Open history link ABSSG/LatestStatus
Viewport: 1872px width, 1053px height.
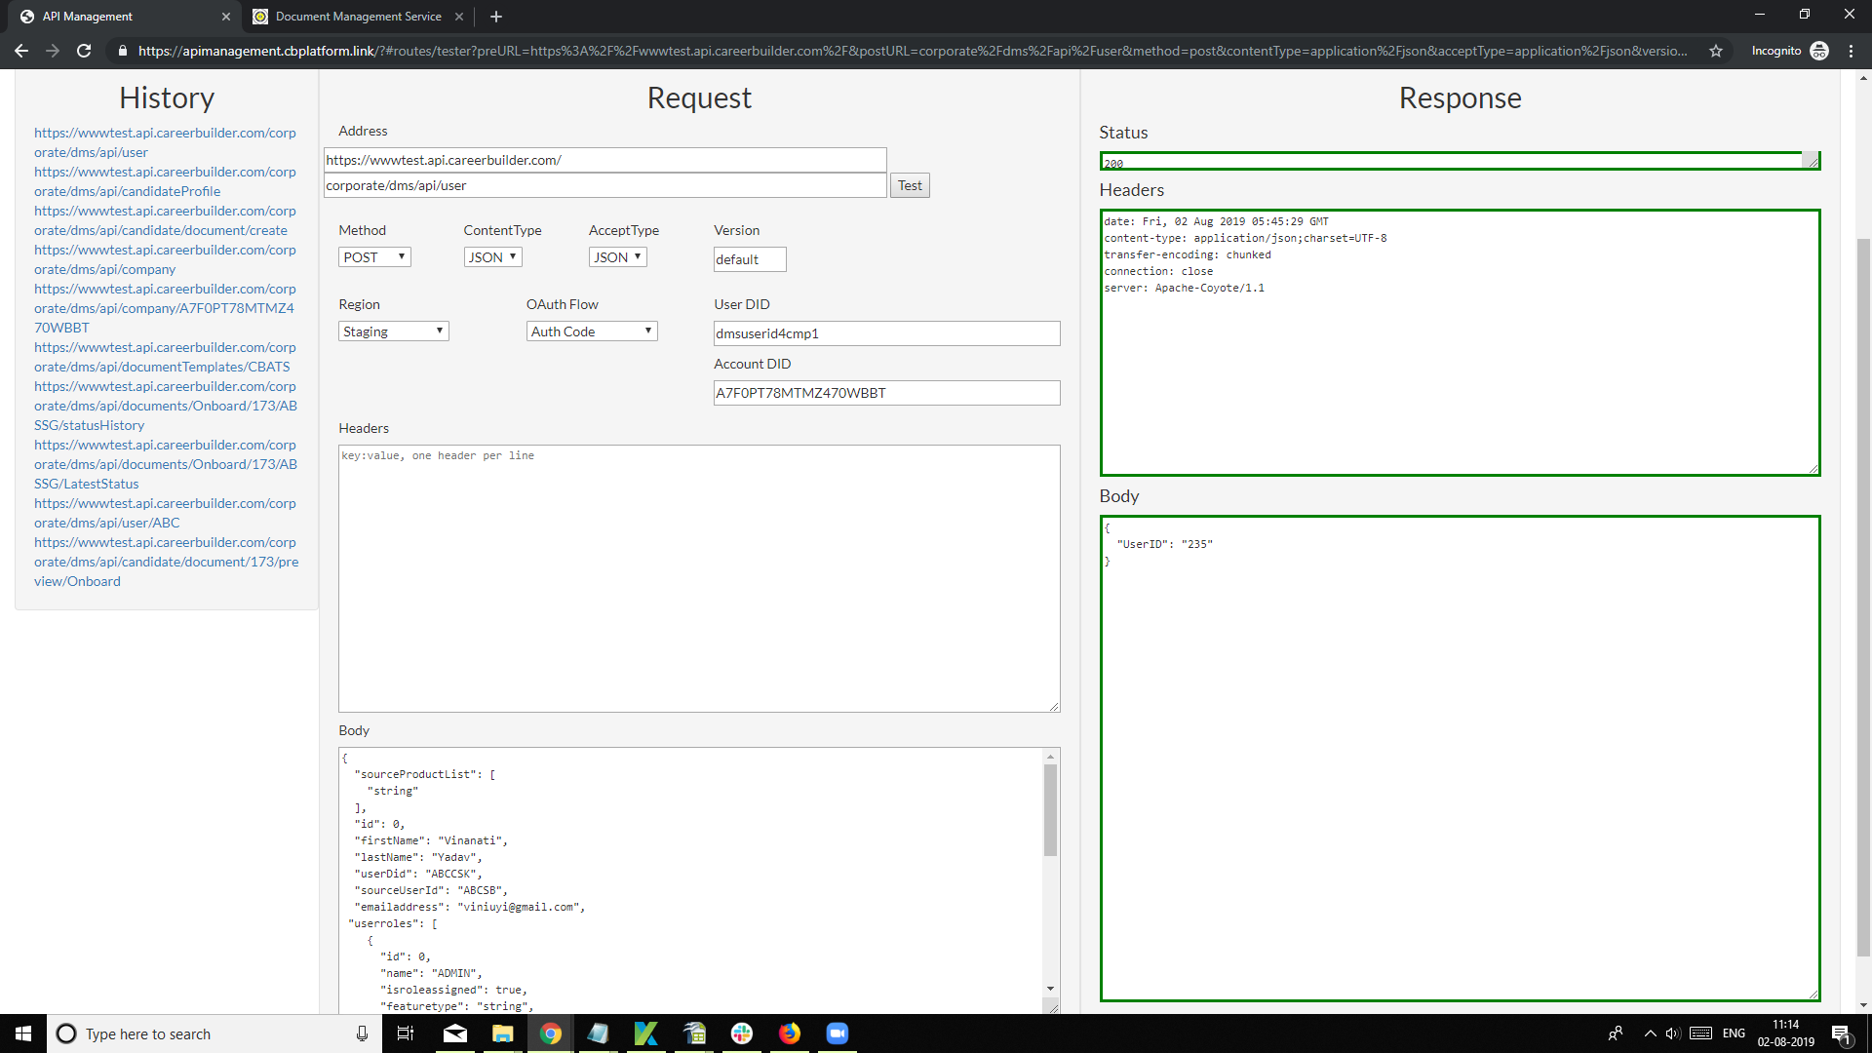point(166,464)
